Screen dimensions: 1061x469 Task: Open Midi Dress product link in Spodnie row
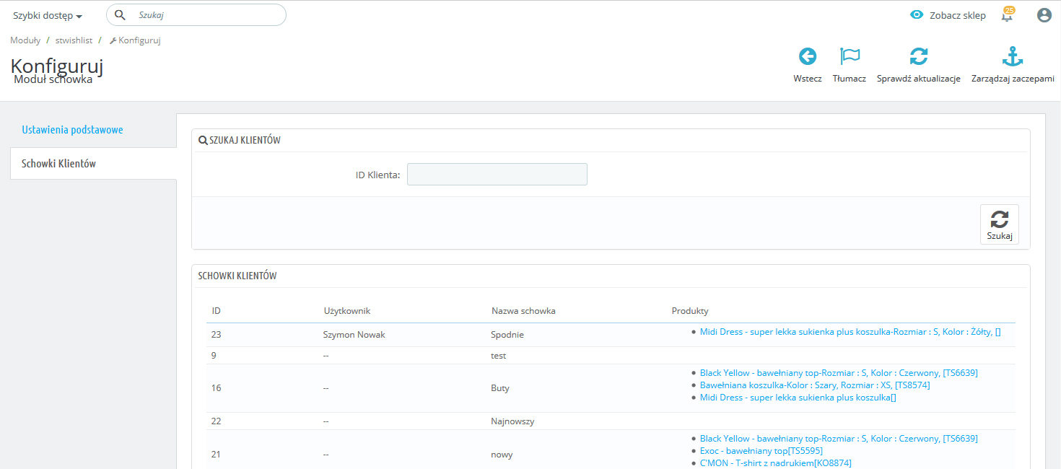click(x=850, y=332)
